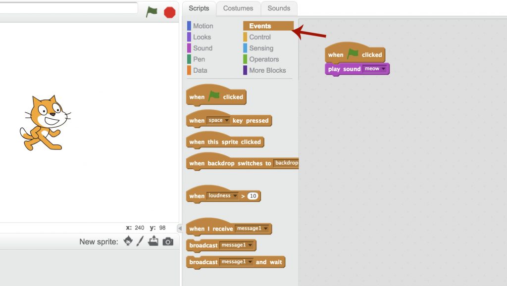The width and height of the screenshot is (507, 286).
Task: Open the Sounds tab
Action: pos(279,8)
